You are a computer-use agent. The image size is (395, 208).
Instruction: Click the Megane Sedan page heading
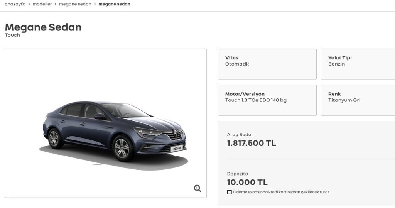point(43,27)
